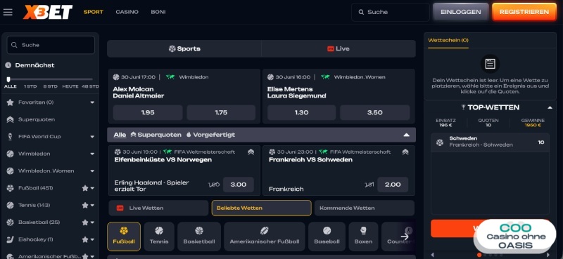Screen dimensions: 563x259
Task: Favorite Basketball with its star
Action: click(84, 223)
